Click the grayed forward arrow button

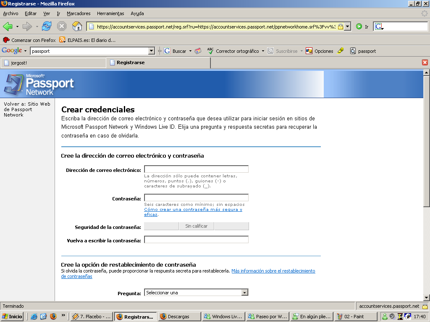(27, 26)
